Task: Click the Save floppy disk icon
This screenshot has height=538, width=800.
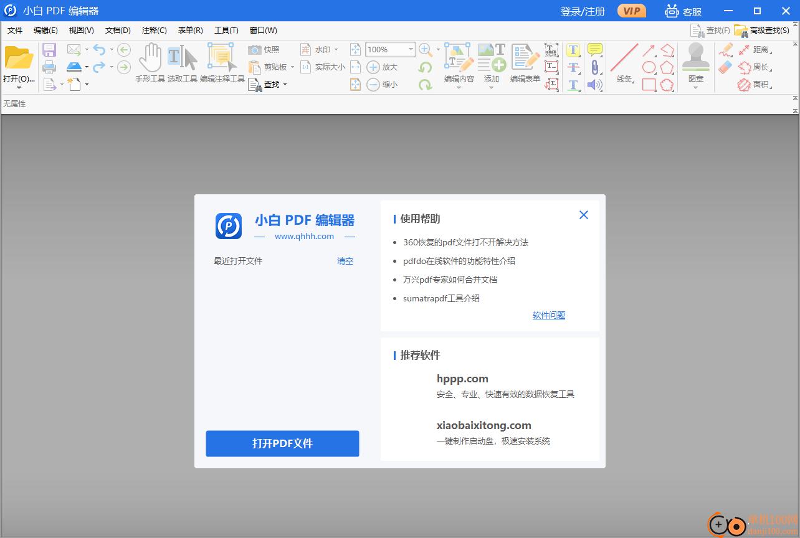Action: click(49, 50)
